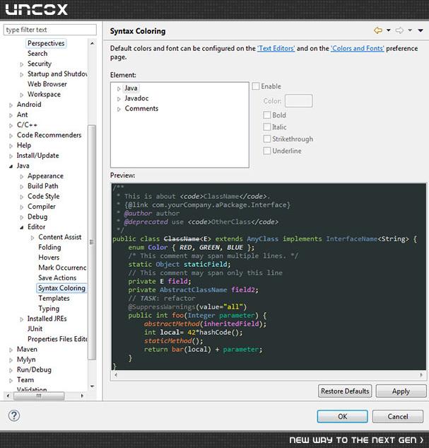
Task: Toggle the Italic checkbox
Action: point(267,127)
